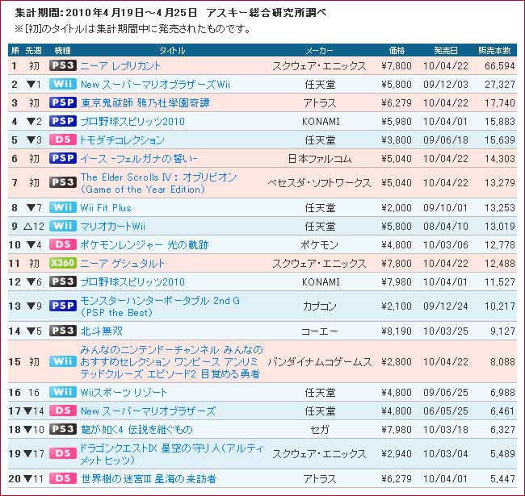The height and width of the screenshot is (496, 525).
Task: Click the 価格 column header
Action: coord(397,51)
